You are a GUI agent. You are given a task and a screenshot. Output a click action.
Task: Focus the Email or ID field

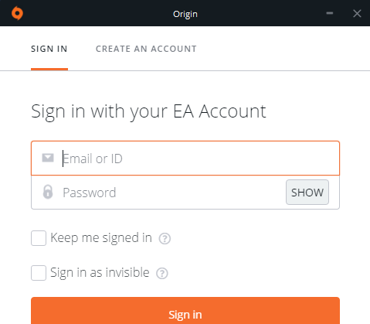pyautogui.click(x=185, y=159)
